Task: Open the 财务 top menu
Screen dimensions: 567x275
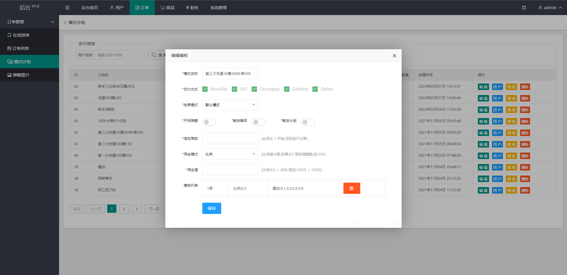Action: click(192, 8)
